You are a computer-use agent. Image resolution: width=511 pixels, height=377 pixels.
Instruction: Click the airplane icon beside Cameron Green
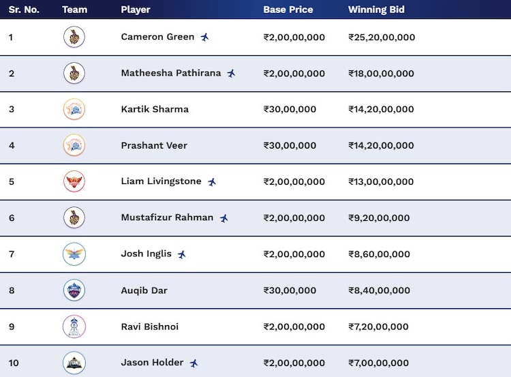(204, 37)
